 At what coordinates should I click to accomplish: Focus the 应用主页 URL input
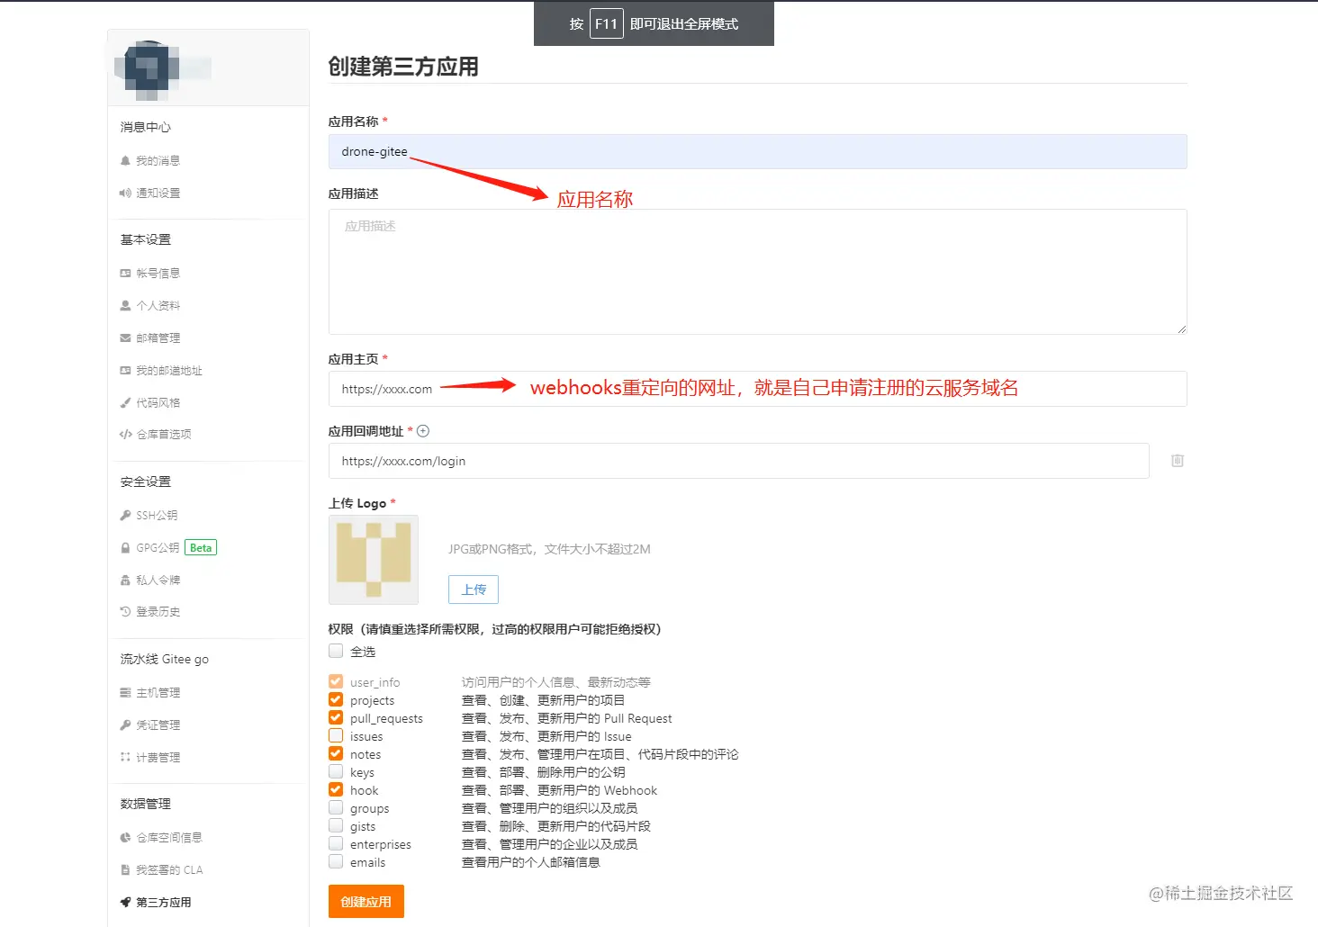[757, 389]
